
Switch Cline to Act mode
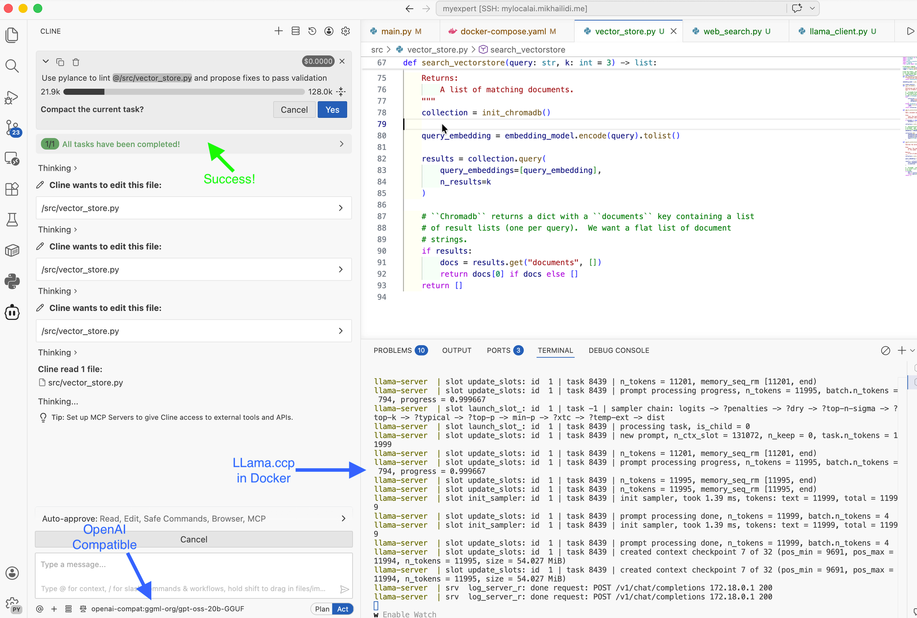point(343,609)
